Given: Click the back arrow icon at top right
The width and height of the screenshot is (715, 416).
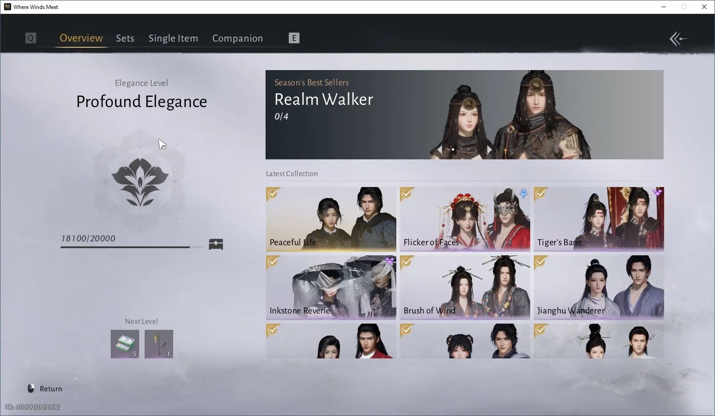Looking at the screenshot, I should [x=678, y=39].
